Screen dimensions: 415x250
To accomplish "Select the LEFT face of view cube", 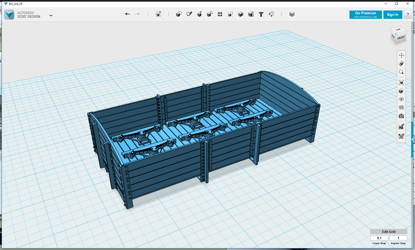I will 393,36.
